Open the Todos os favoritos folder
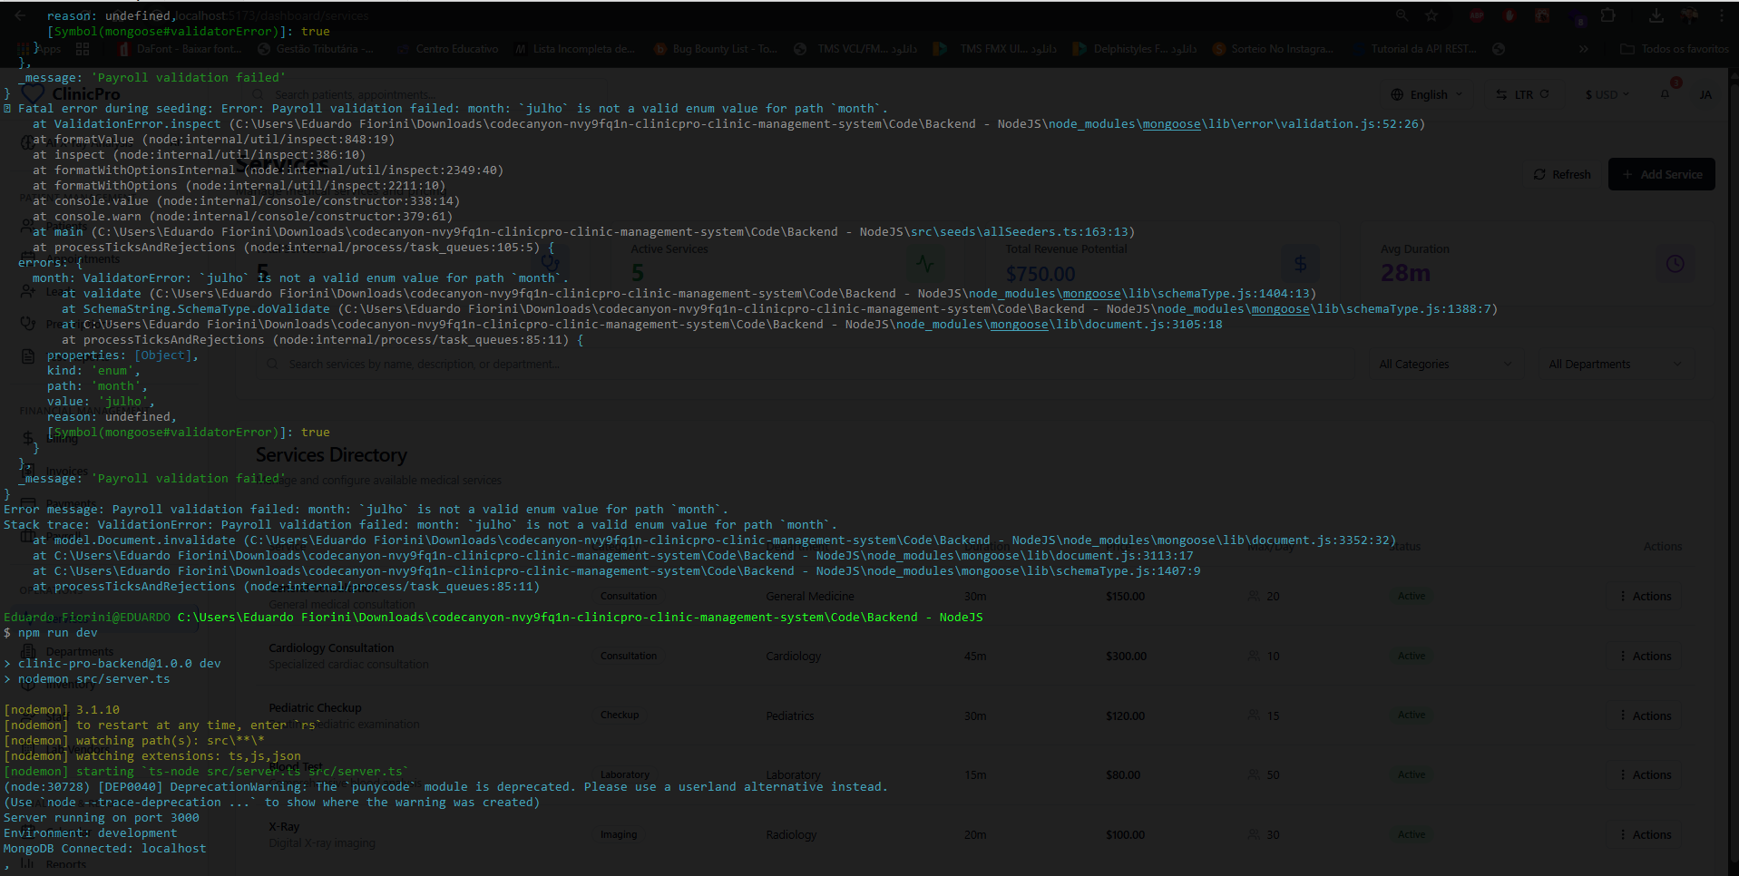The height and width of the screenshot is (876, 1739). (1675, 49)
